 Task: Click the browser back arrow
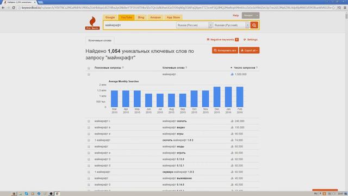click(3, 8)
